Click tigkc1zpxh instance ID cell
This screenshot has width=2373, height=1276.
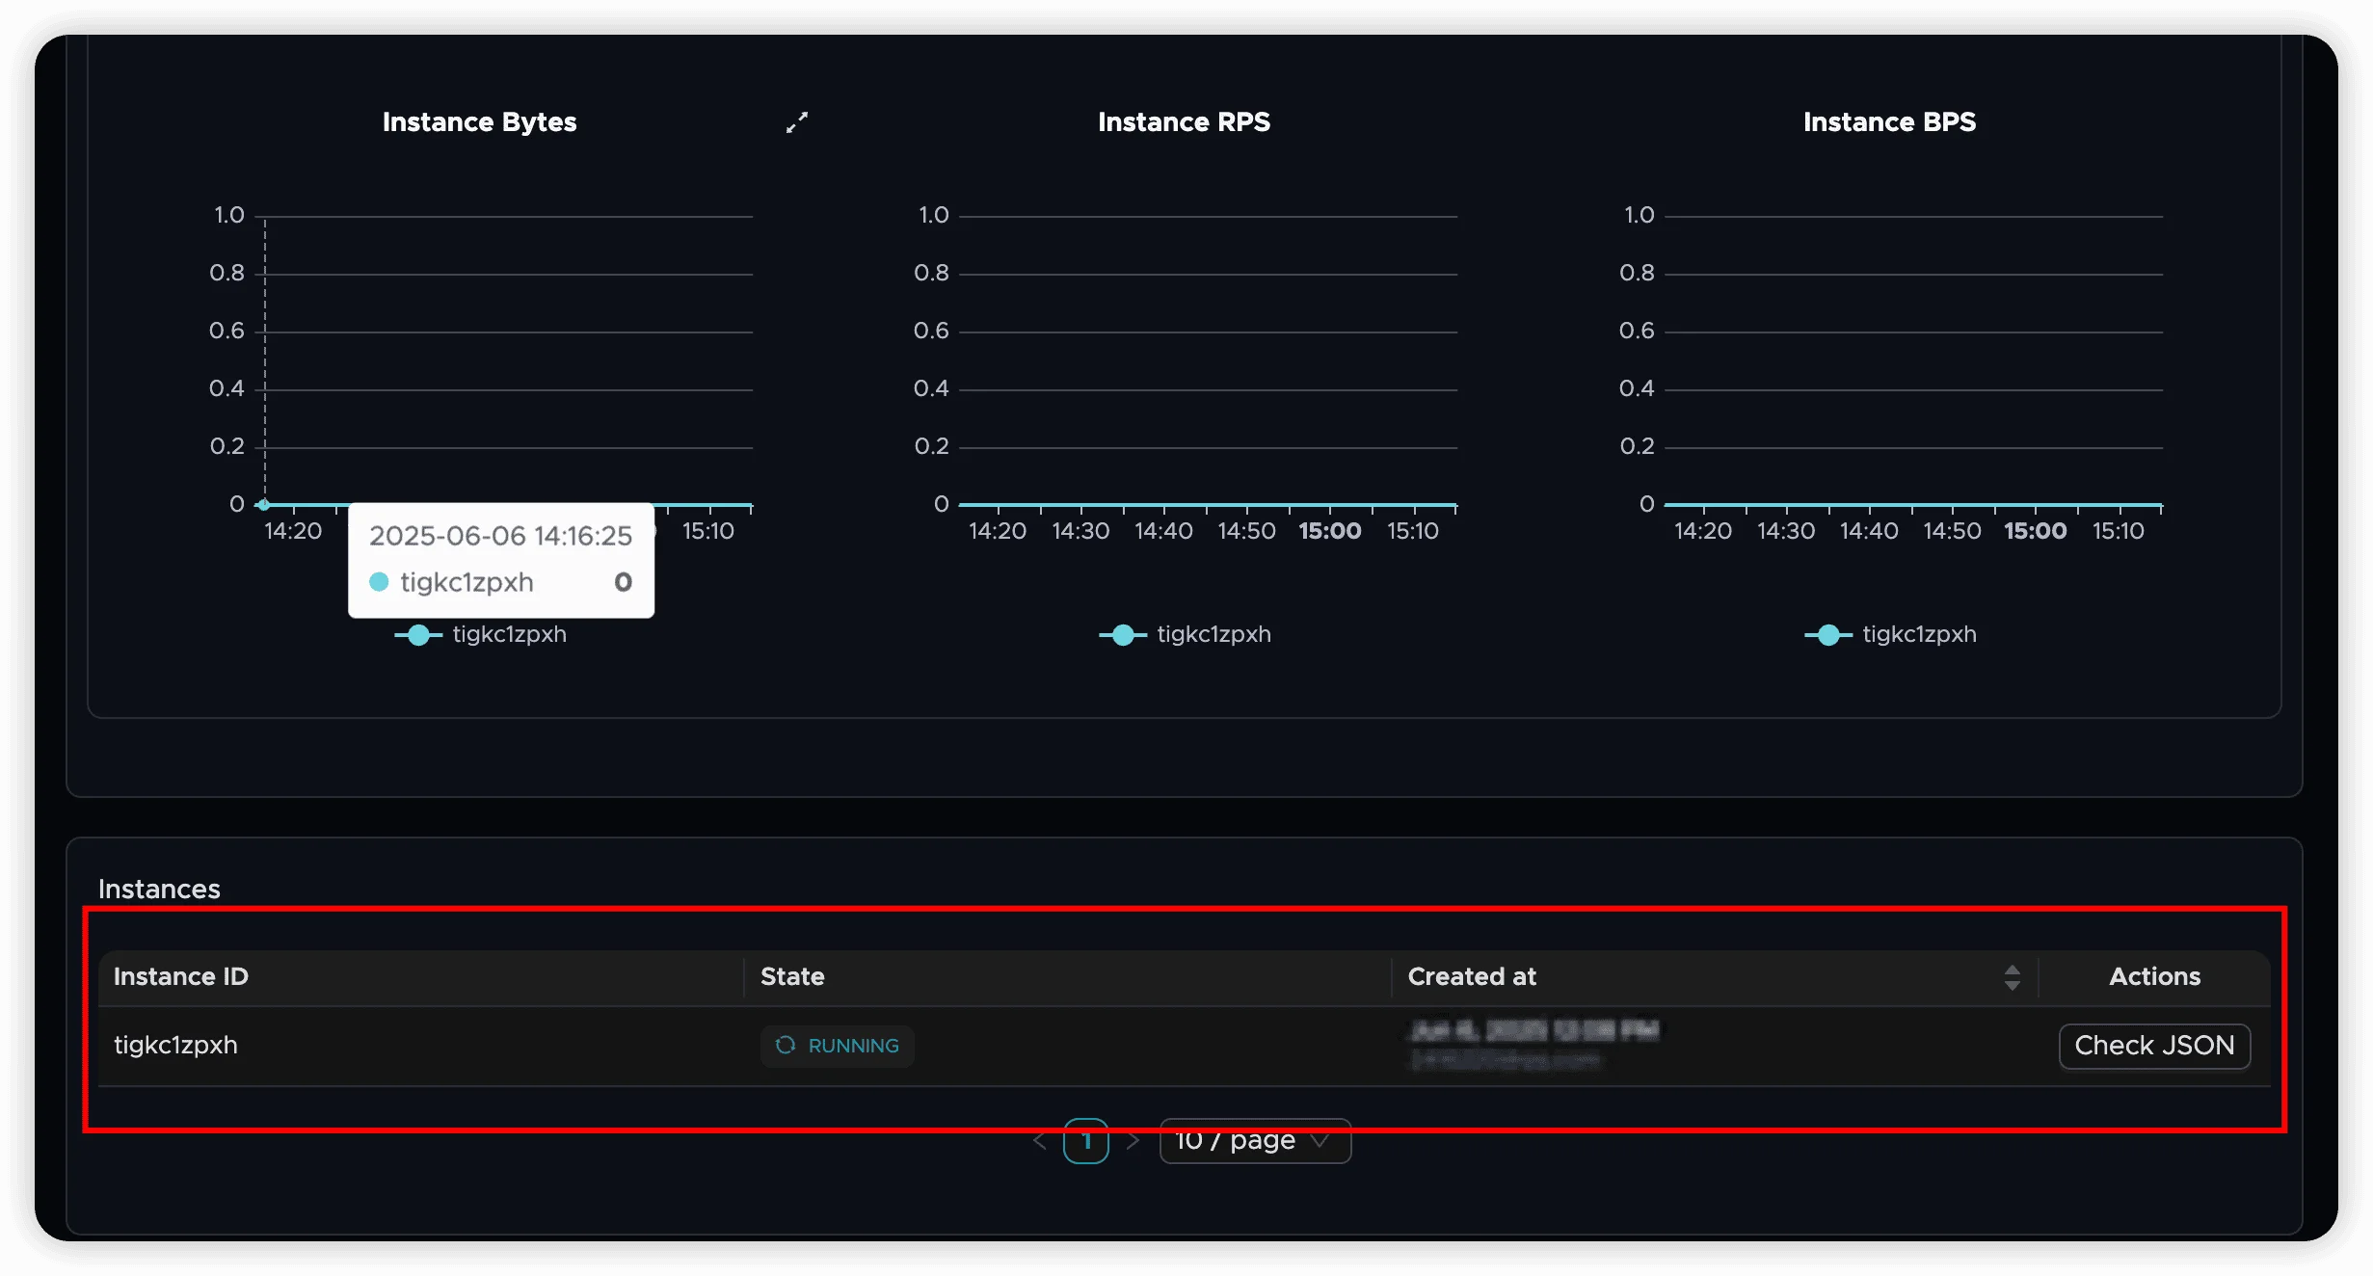point(175,1046)
